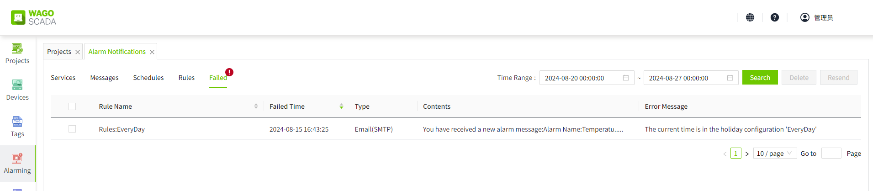Check the Rules:EveryDay row checkbox

coord(72,129)
